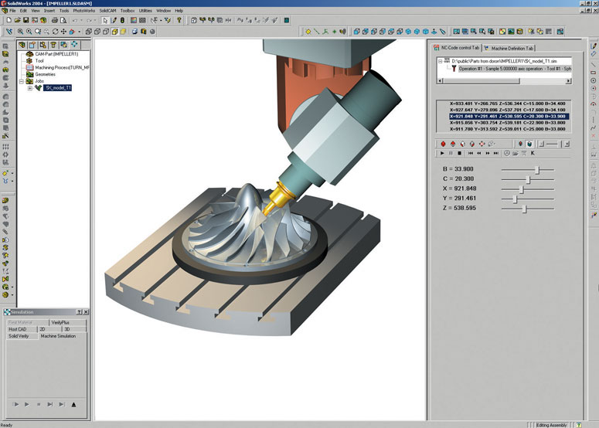The image size is (599, 428).
Task: Open a file via the folder icon
Action: [17, 20]
